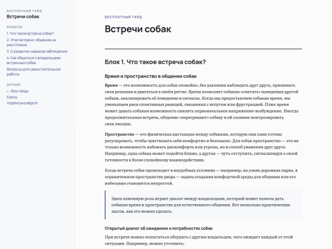The width and height of the screenshot is (332, 249).
Task: Click the 'РАЗДЕЛЫ' sidebar label
Action: coord(14,27)
